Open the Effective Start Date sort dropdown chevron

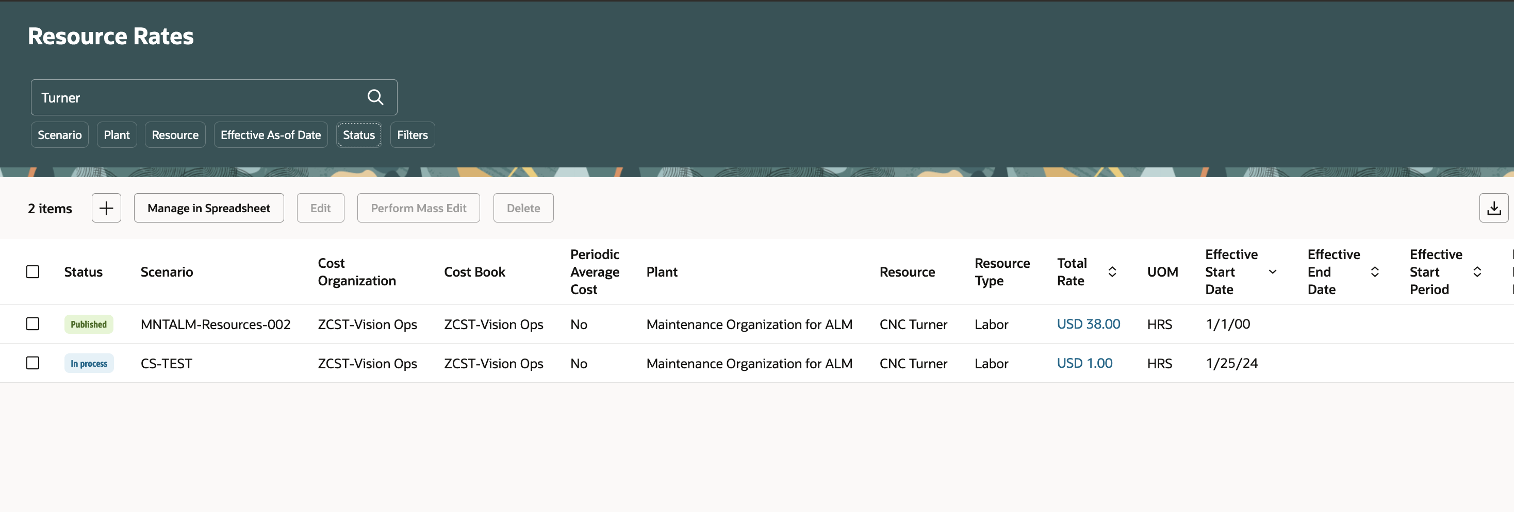pos(1273,272)
